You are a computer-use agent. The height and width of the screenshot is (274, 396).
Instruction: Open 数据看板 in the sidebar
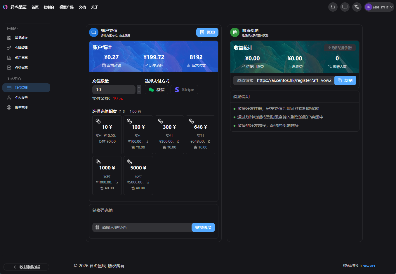pyautogui.click(x=26, y=38)
